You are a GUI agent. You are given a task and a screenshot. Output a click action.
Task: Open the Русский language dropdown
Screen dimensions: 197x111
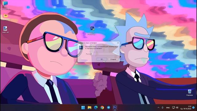[x=102, y=54]
